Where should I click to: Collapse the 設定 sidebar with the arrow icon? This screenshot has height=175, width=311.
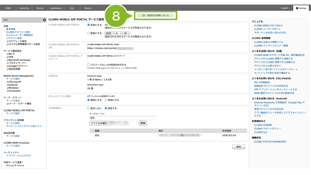point(44,20)
